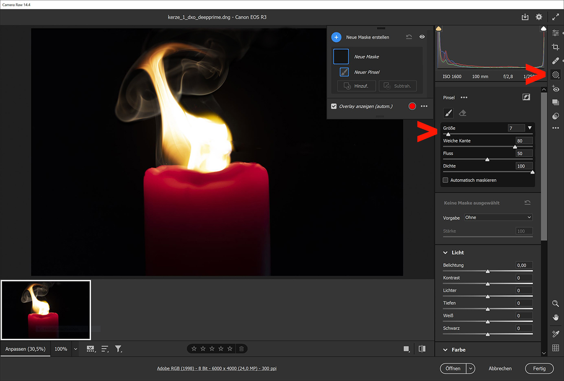Select the Hand pan tool
564x381 pixels.
(556, 318)
